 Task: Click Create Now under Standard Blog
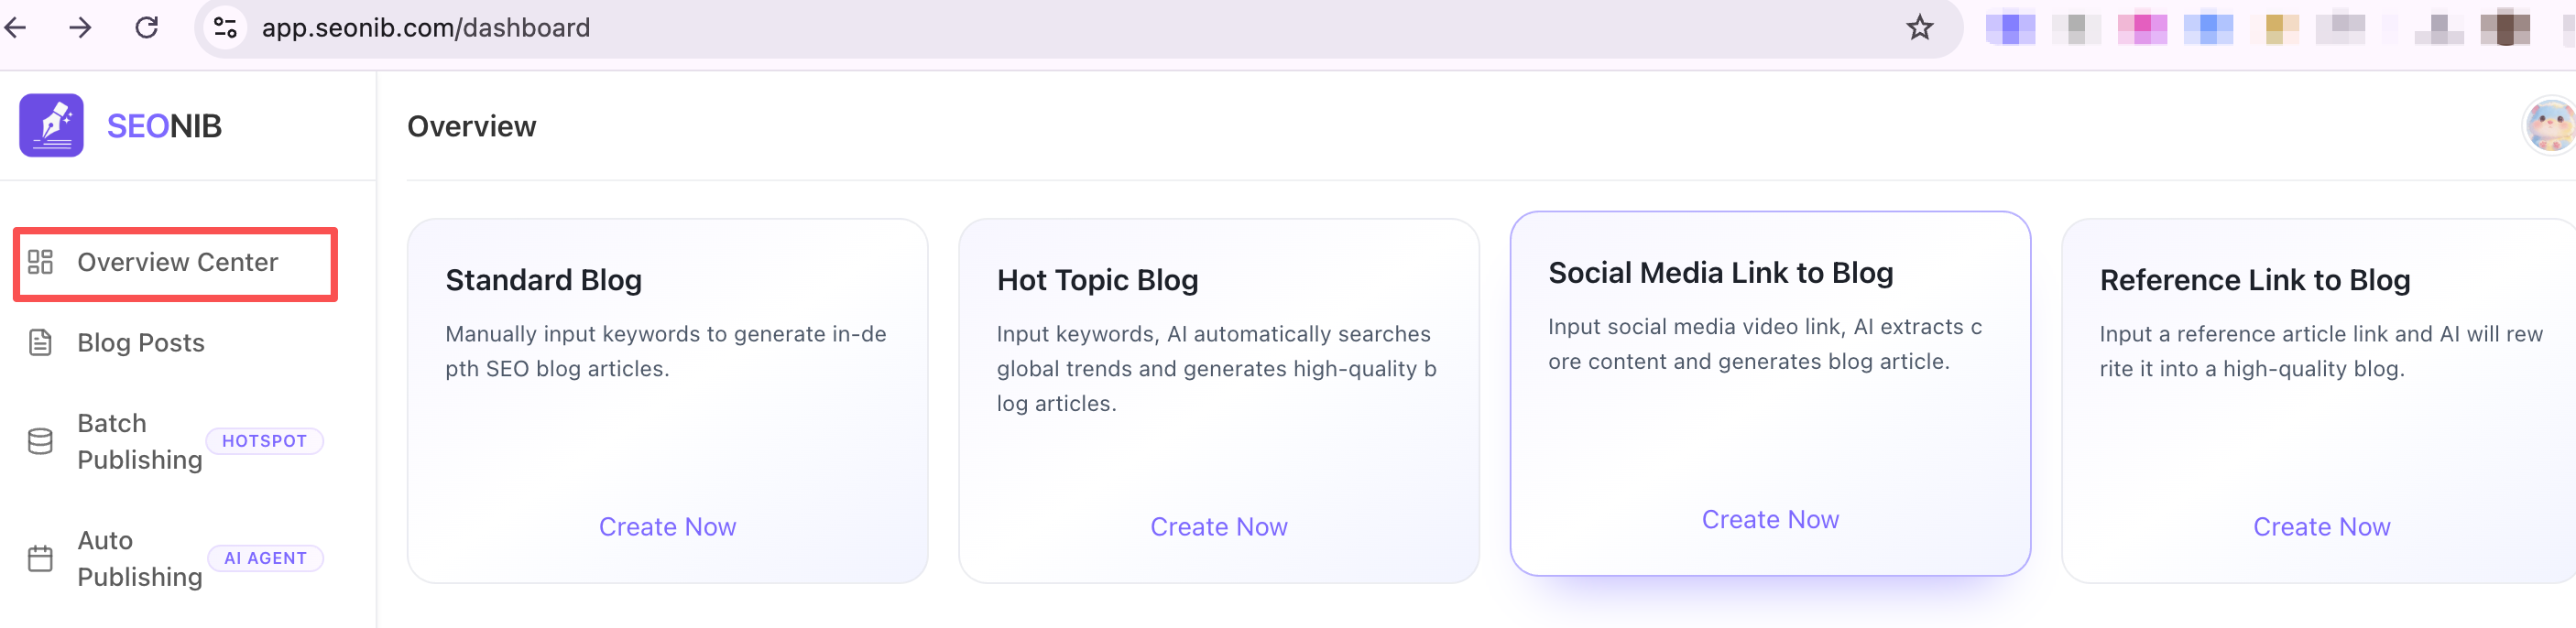click(x=667, y=527)
